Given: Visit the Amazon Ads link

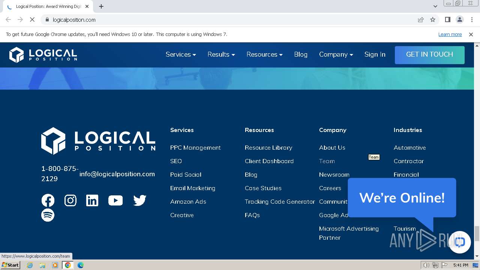Looking at the screenshot, I should pos(188,202).
